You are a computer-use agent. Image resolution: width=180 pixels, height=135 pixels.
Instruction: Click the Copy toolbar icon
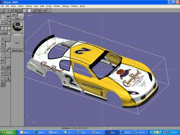[16, 10]
